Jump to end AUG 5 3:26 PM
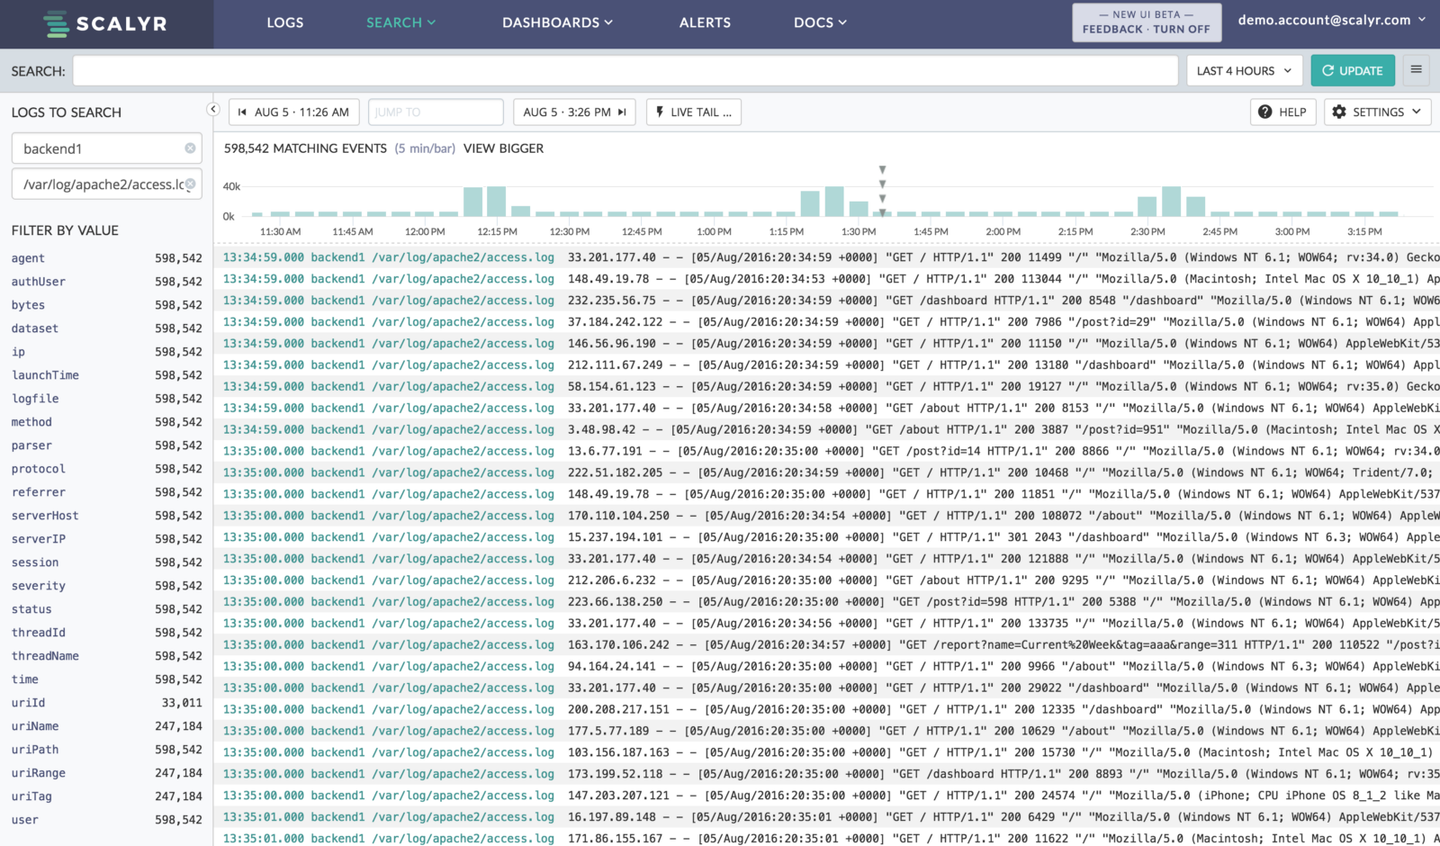This screenshot has height=846, width=1440. click(x=574, y=112)
